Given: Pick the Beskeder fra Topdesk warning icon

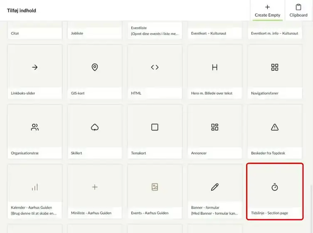Looking at the screenshot, I should 275,127.
